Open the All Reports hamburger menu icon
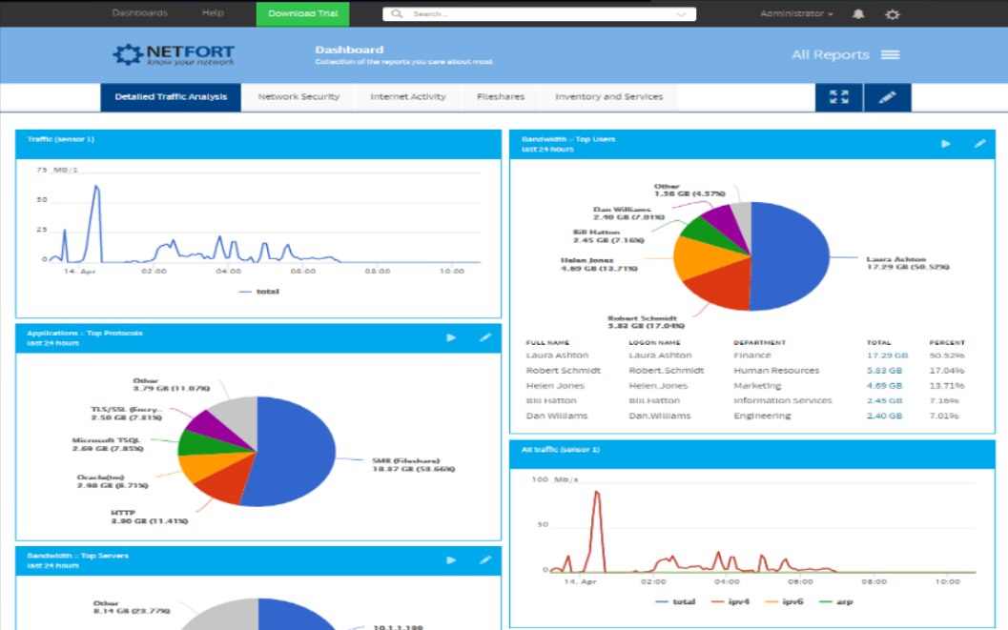The height and width of the screenshot is (630, 1008). (x=890, y=54)
